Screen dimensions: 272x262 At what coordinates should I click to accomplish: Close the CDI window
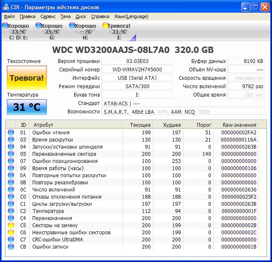265,7
